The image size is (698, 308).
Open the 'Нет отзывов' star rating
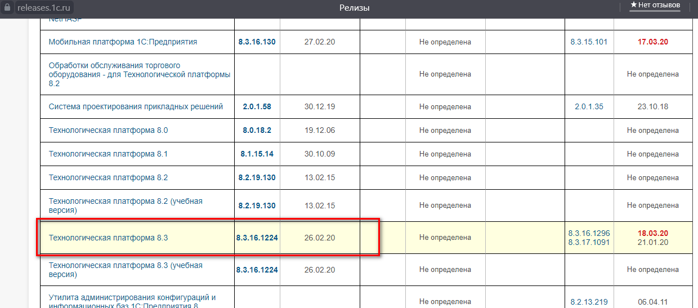(655, 5)
